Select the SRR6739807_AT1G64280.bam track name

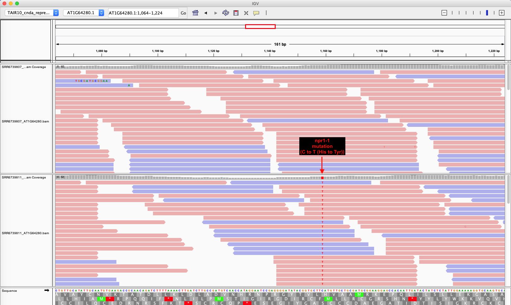click(26, 121)
